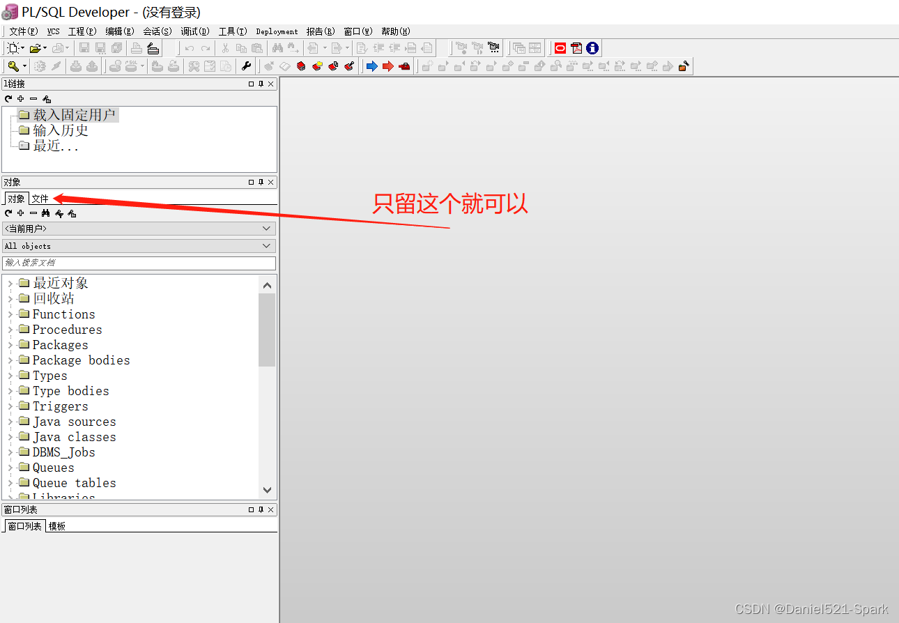The image size is (899, 623).
Task: Click the Open folder toolbar icon
Action: coord(35,48)
